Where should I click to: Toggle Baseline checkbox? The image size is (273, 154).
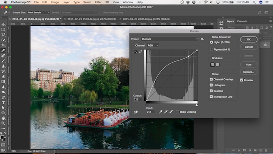(211, 91)
